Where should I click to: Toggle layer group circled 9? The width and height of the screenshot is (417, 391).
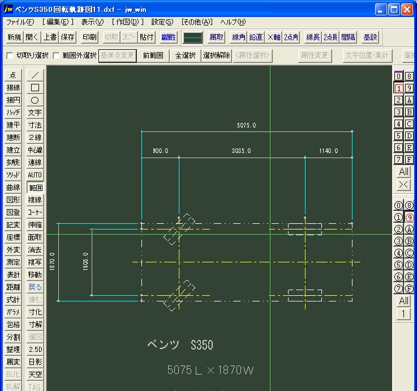(x=409, y=218)
